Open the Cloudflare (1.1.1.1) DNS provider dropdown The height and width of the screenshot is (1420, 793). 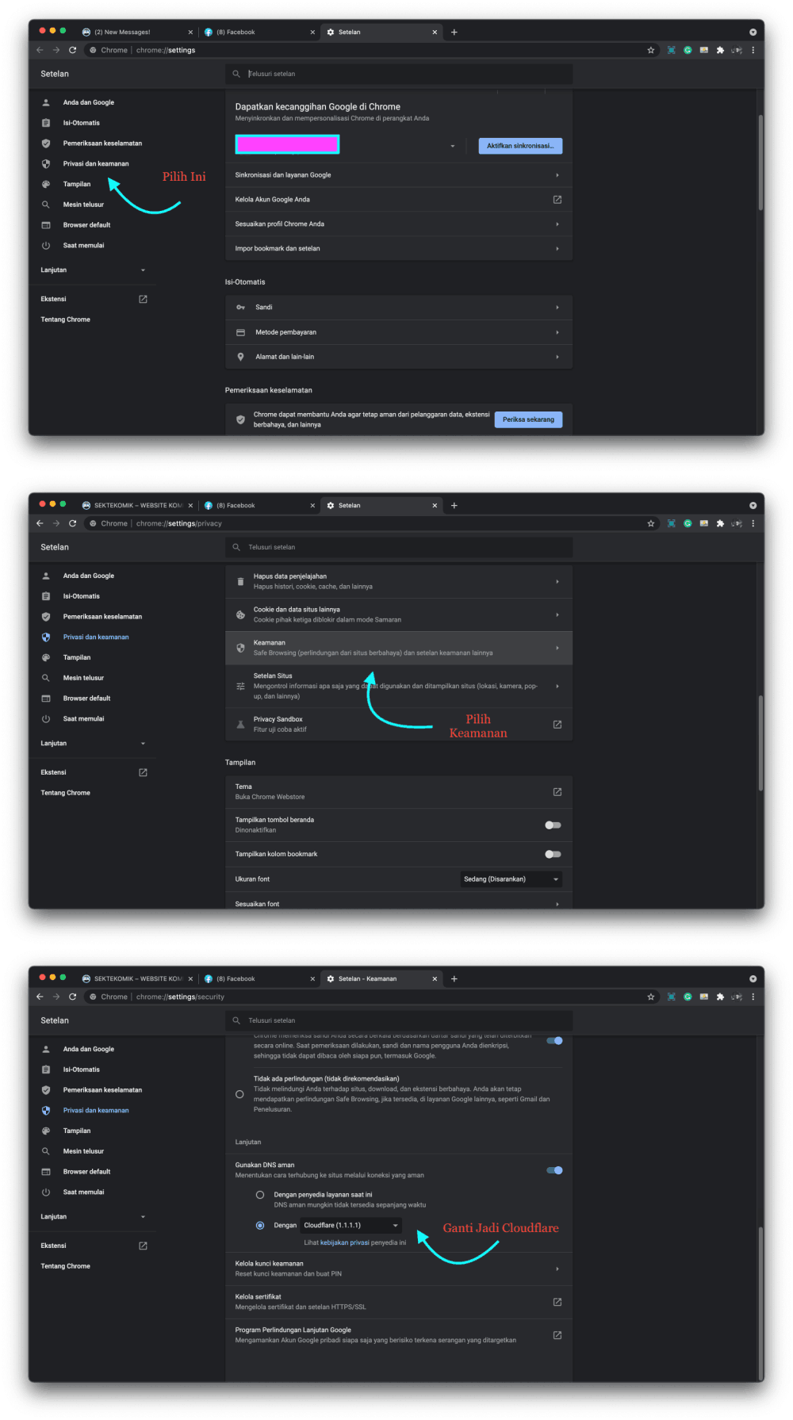point(351,1226)
